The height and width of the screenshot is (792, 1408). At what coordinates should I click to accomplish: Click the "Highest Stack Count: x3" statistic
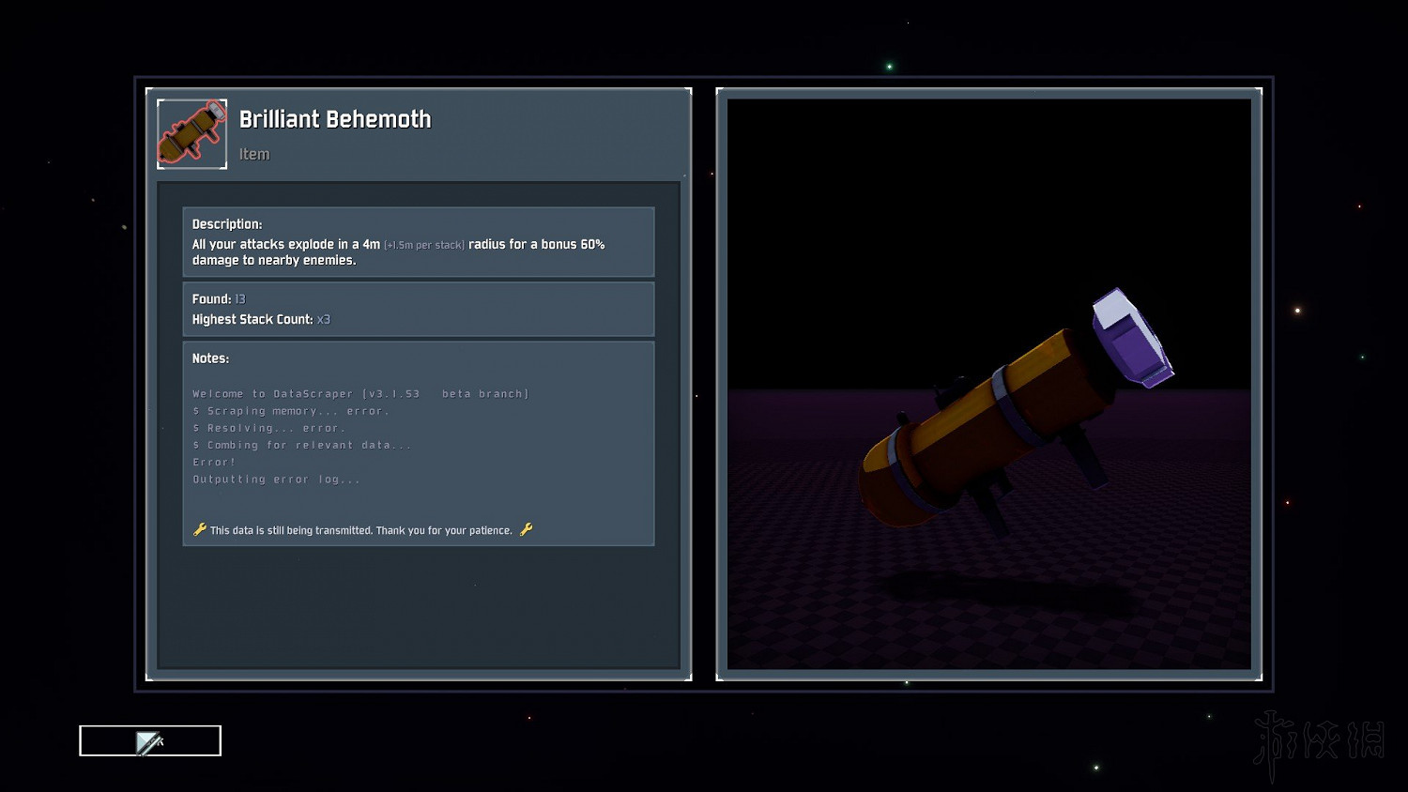[261, 319]
